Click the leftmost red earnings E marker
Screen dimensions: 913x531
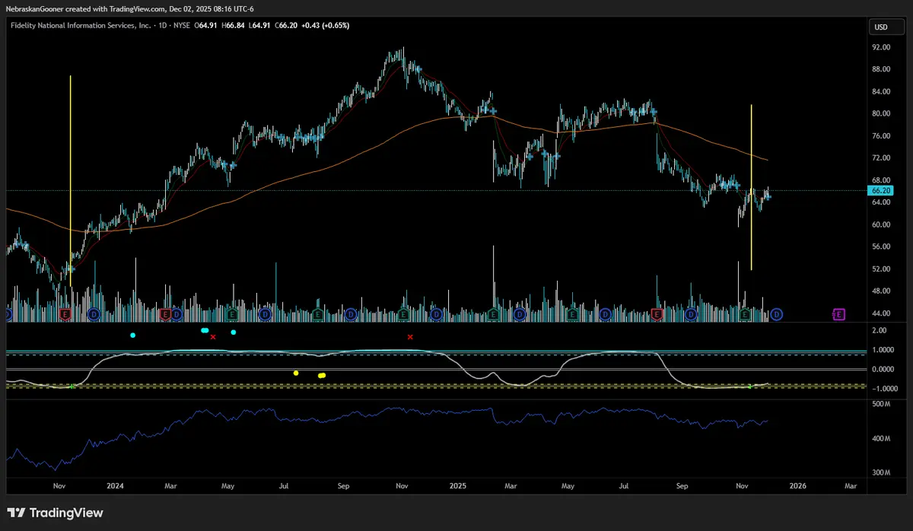65,313
